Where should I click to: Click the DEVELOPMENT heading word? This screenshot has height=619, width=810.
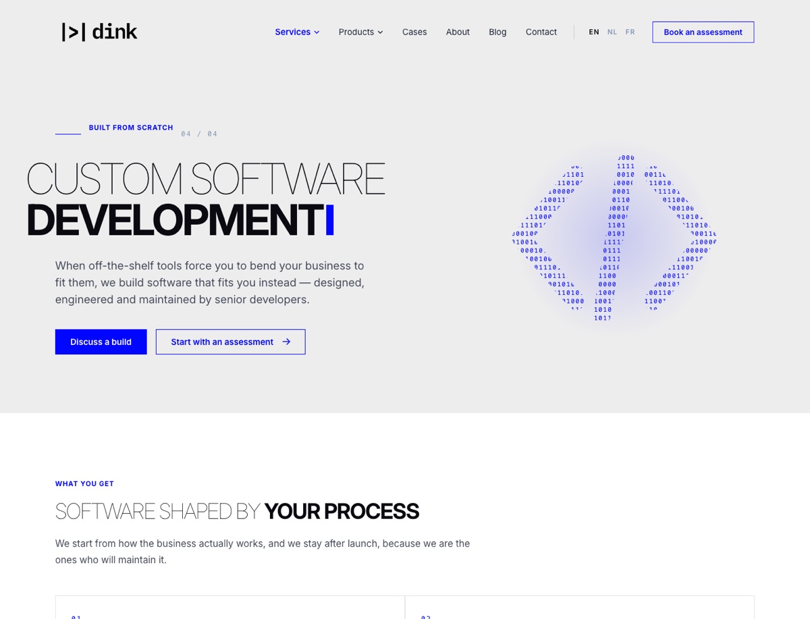coord(175,220)
